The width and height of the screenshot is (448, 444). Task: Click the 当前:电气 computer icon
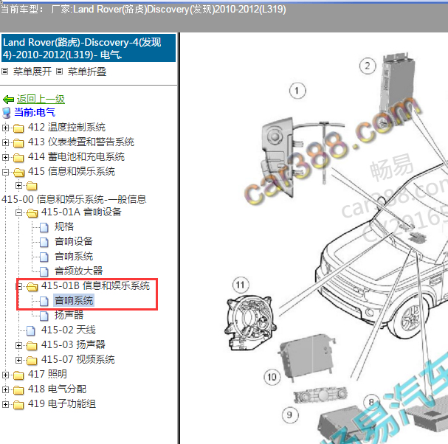[7, 113]
